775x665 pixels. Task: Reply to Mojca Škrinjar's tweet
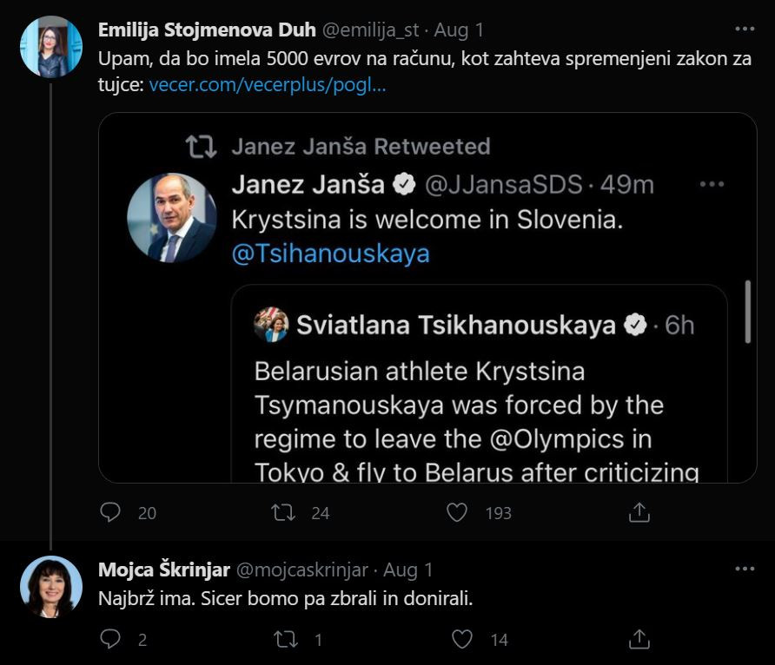point(110,640)
